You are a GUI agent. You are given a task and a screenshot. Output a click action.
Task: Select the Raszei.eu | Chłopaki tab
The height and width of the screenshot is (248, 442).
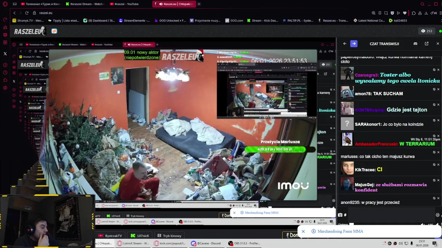coord(174,4)
